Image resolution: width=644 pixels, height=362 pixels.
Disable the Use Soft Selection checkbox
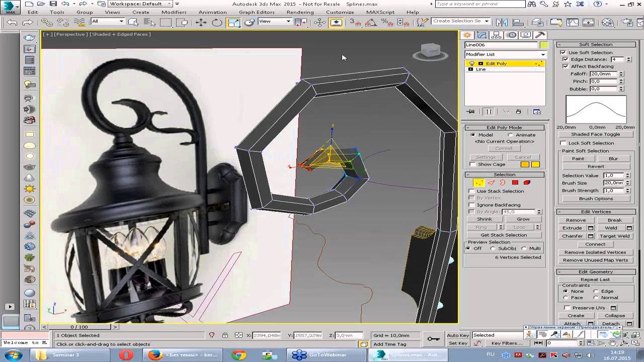pyautogui.click(x=563, y=52)
